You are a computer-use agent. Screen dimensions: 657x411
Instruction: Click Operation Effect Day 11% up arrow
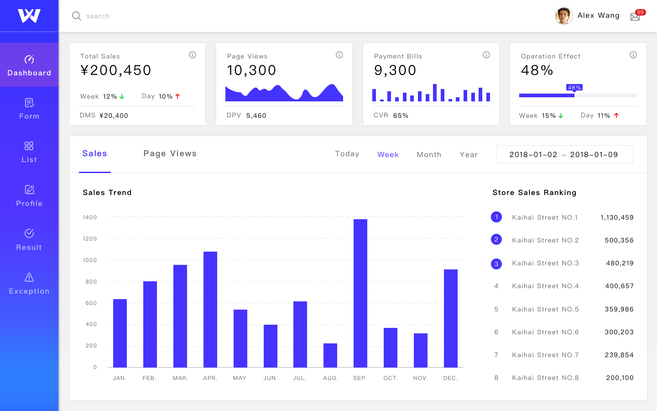616,116
